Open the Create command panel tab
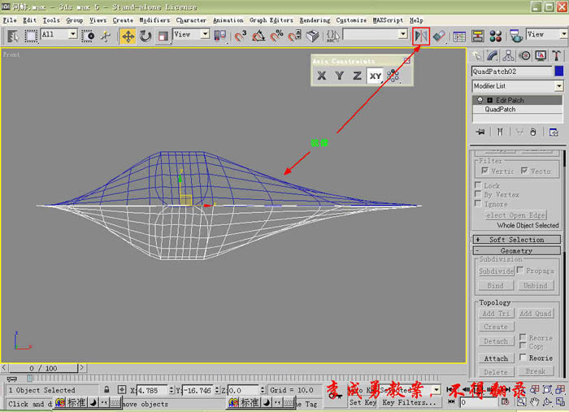 (477, 55)
